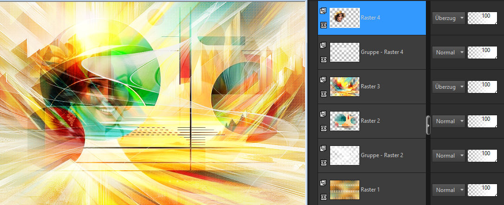Viewport: 504px width, 205px height.
Task: Select the Gruppe - Raster 2 thumbnail
Action: click(345, 156)
